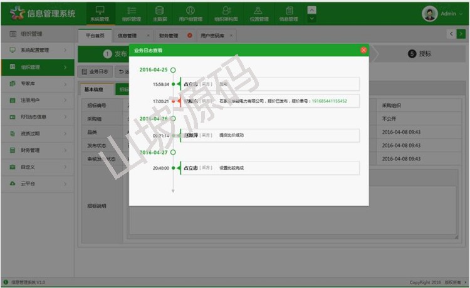Click the 自定义 briefcase icon in sidebar
Screen dimensions: 470x288
[x=13, y=167]
